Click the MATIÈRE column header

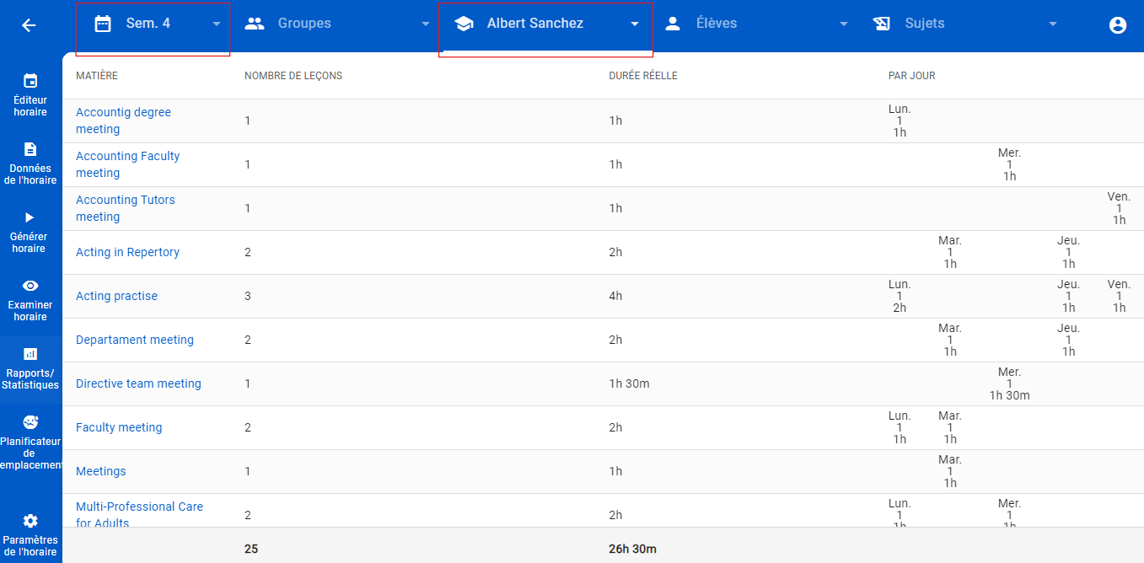point(97,76)
